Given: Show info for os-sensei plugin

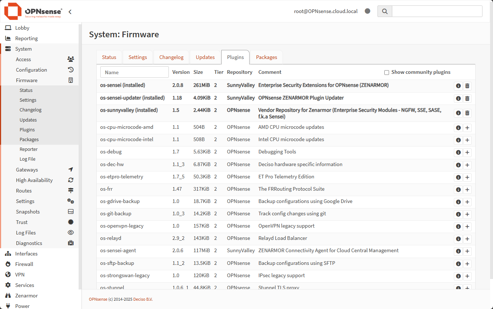Looking at the screenshot, I should [x=458, y=86].
